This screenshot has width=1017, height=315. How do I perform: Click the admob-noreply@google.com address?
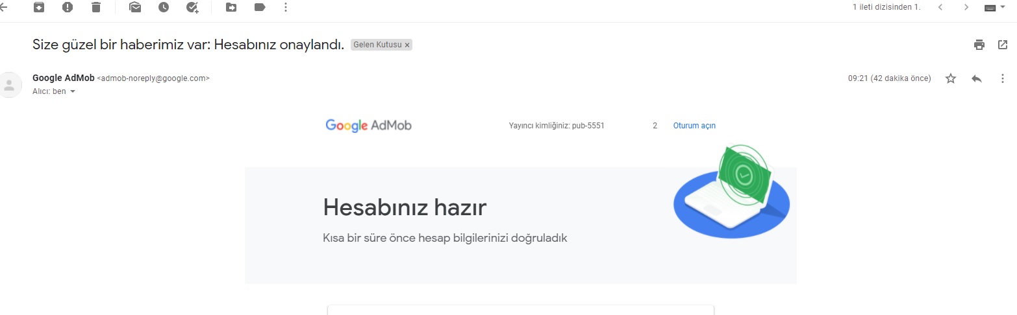pos(153,78)
